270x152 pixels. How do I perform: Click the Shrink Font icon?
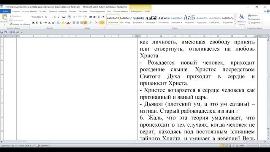pyautogui.click(x=59, y=17)
